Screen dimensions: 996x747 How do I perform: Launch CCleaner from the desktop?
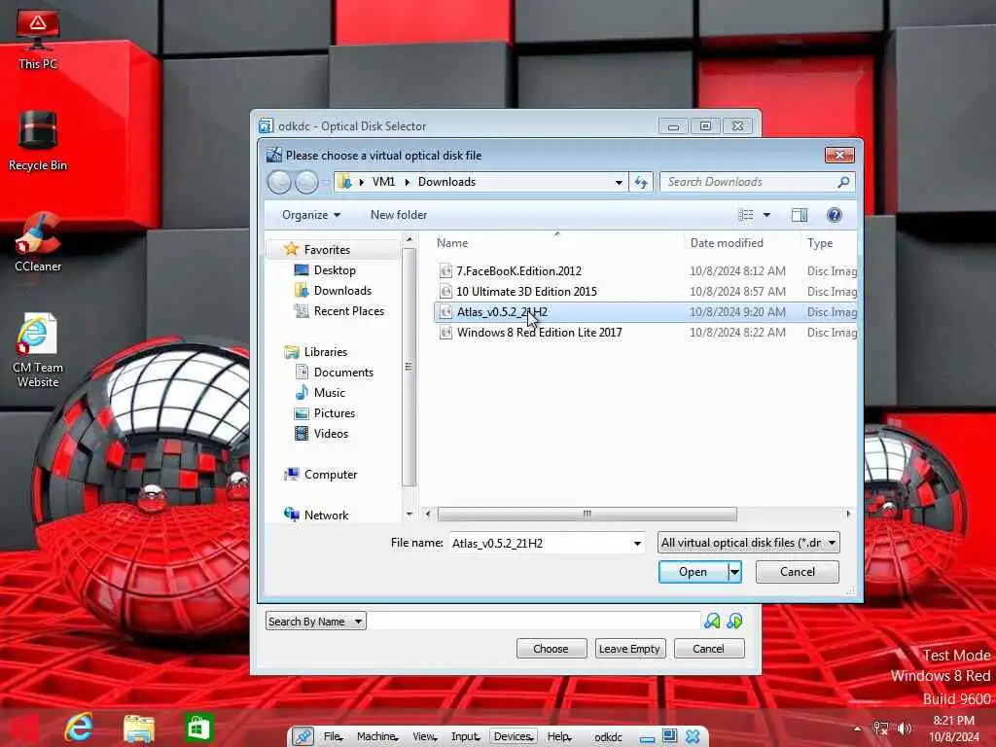click(x=38, y=242)
